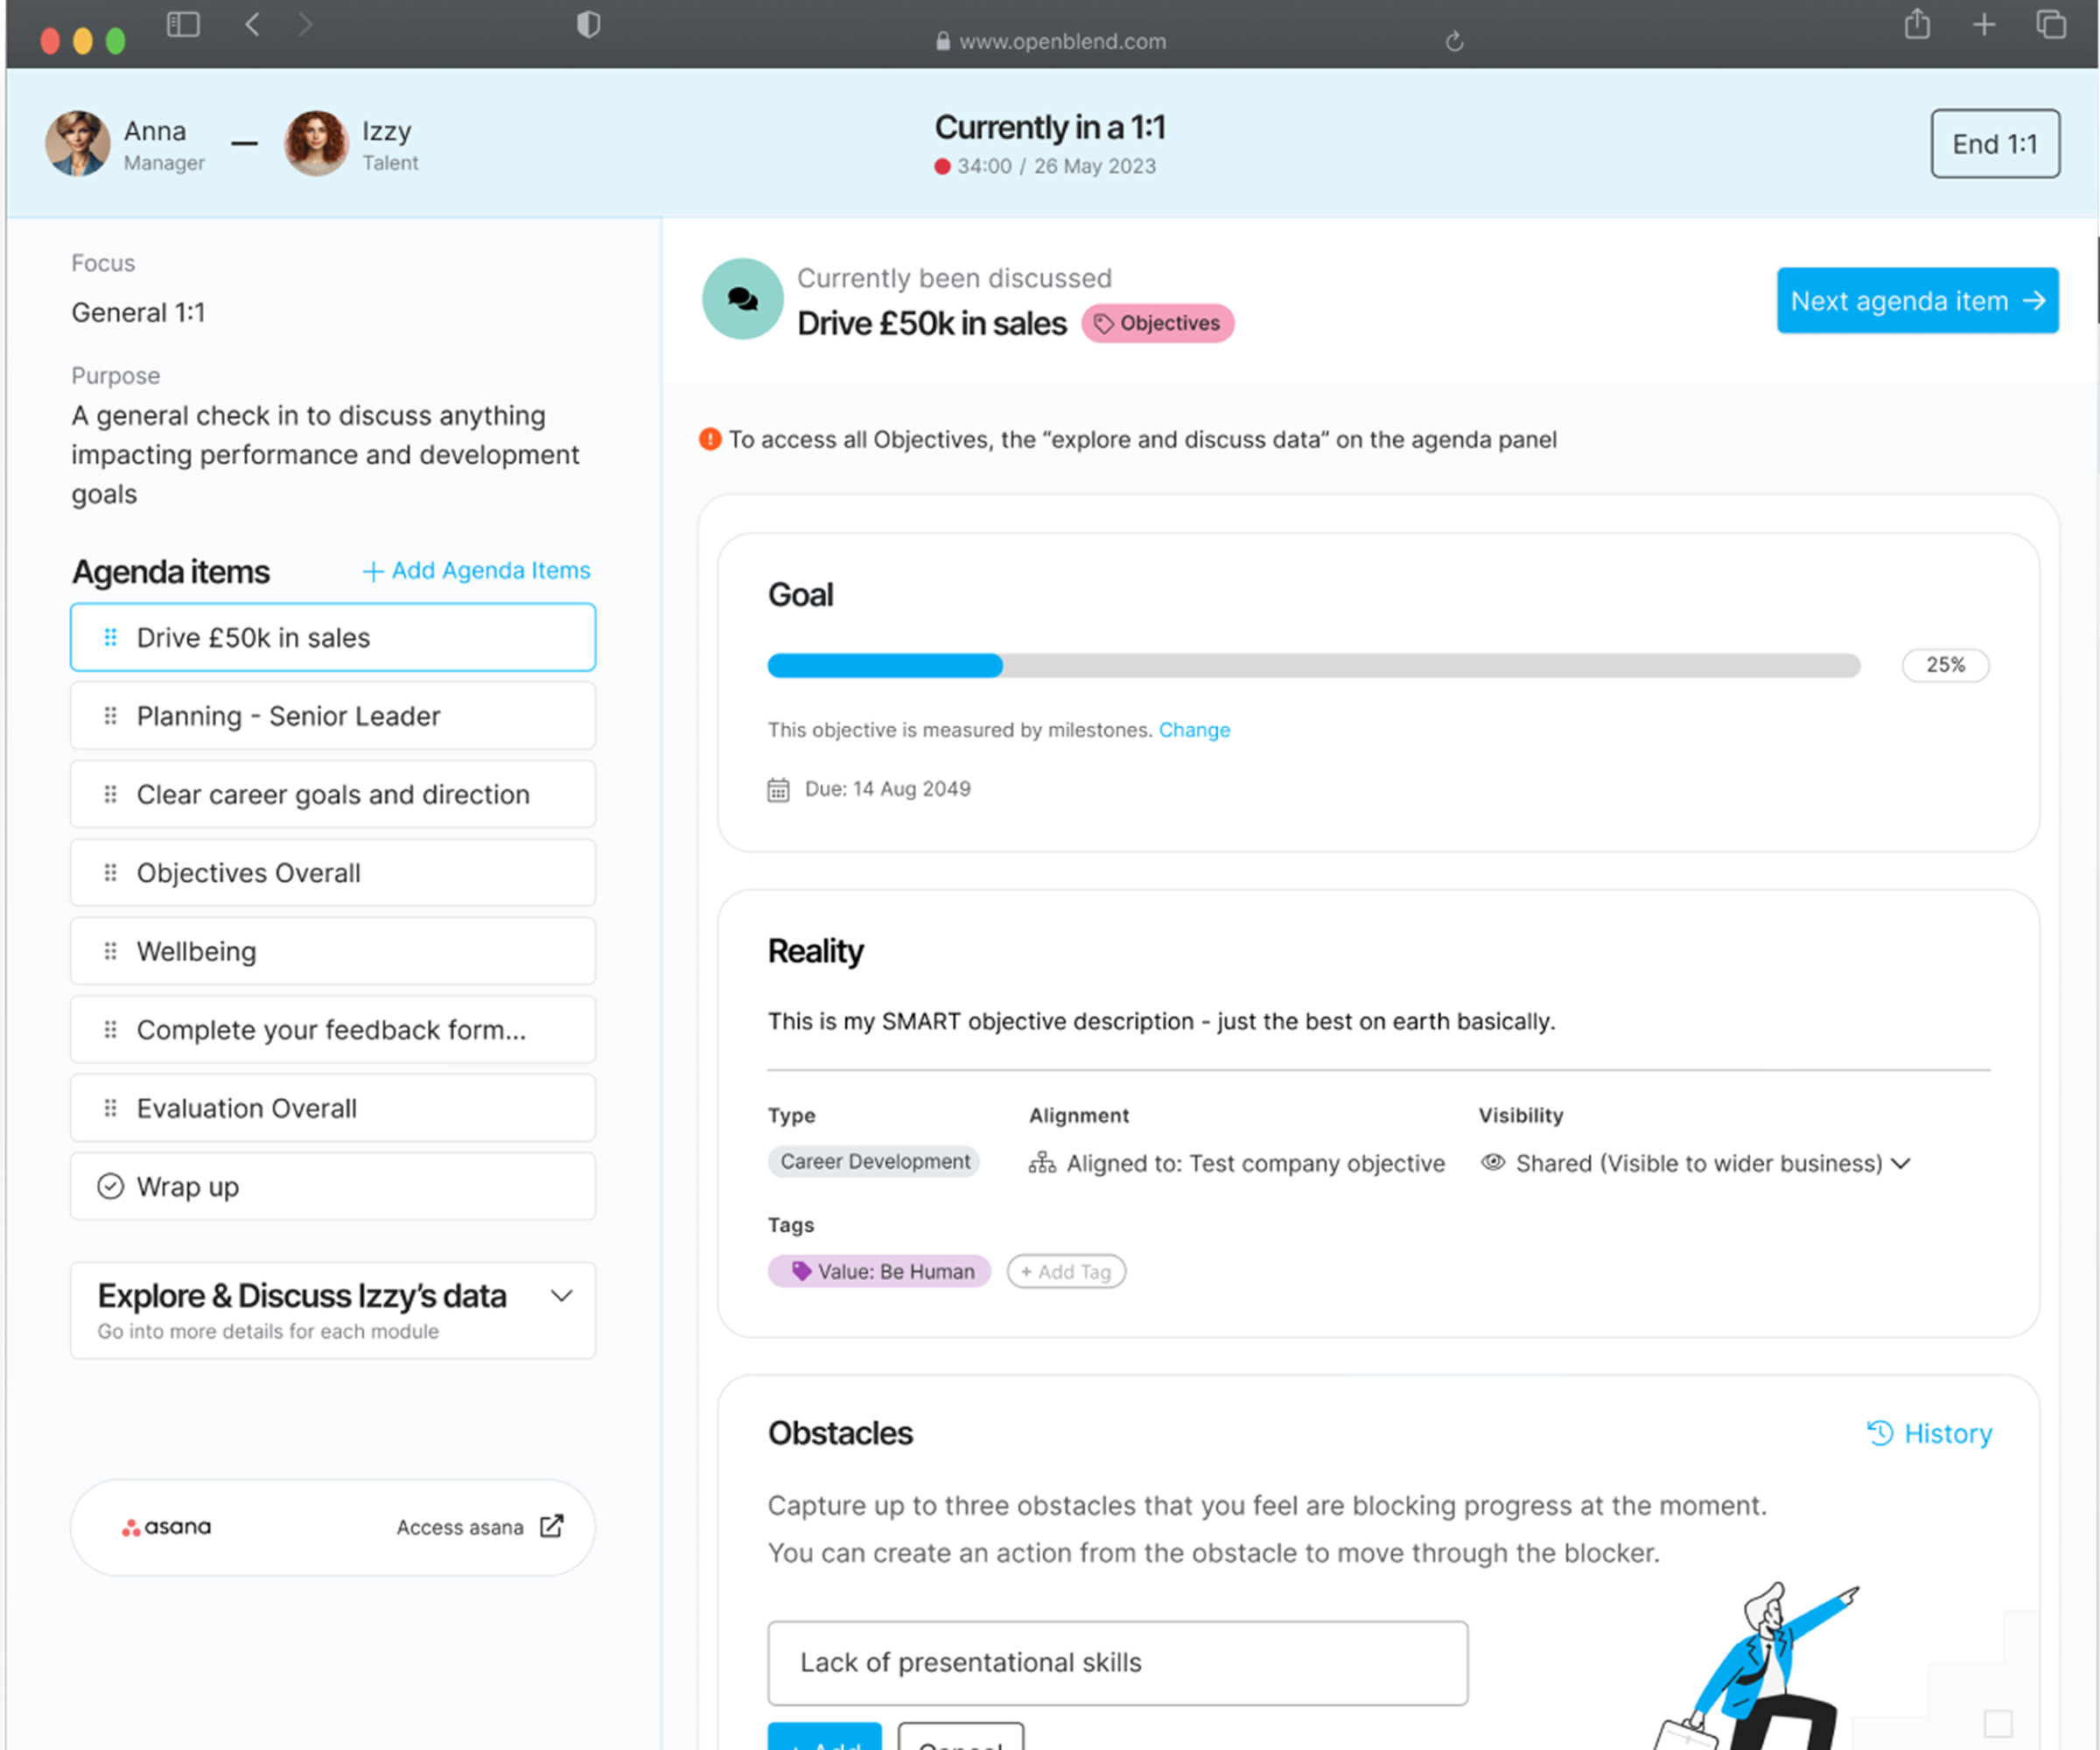
Task: Click the Next agenda item button
Action: tap(1916, 300)
